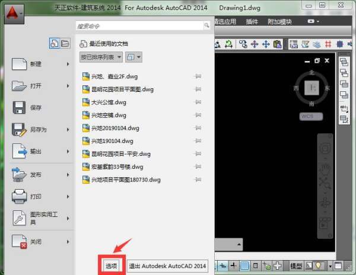Open the 新建 menu item
The width and height of the screenshot is (356, 275).
[x=40, y=64]
